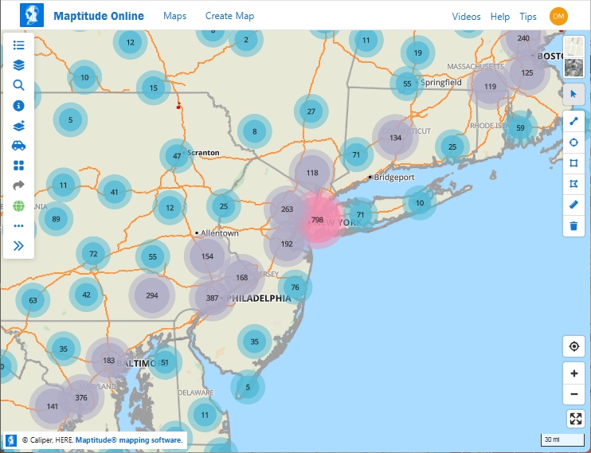The height and width of the screenshot is (453, 591).
Task: Open the car routing tool
Action: pos(19,146)
